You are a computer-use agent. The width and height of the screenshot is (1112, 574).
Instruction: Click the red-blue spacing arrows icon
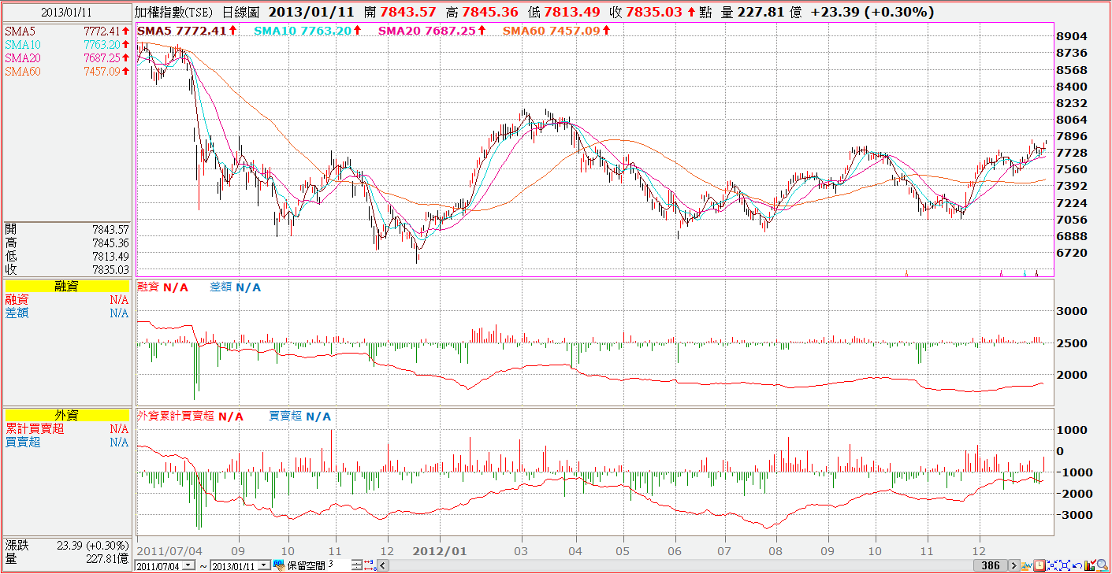point(370,565)
